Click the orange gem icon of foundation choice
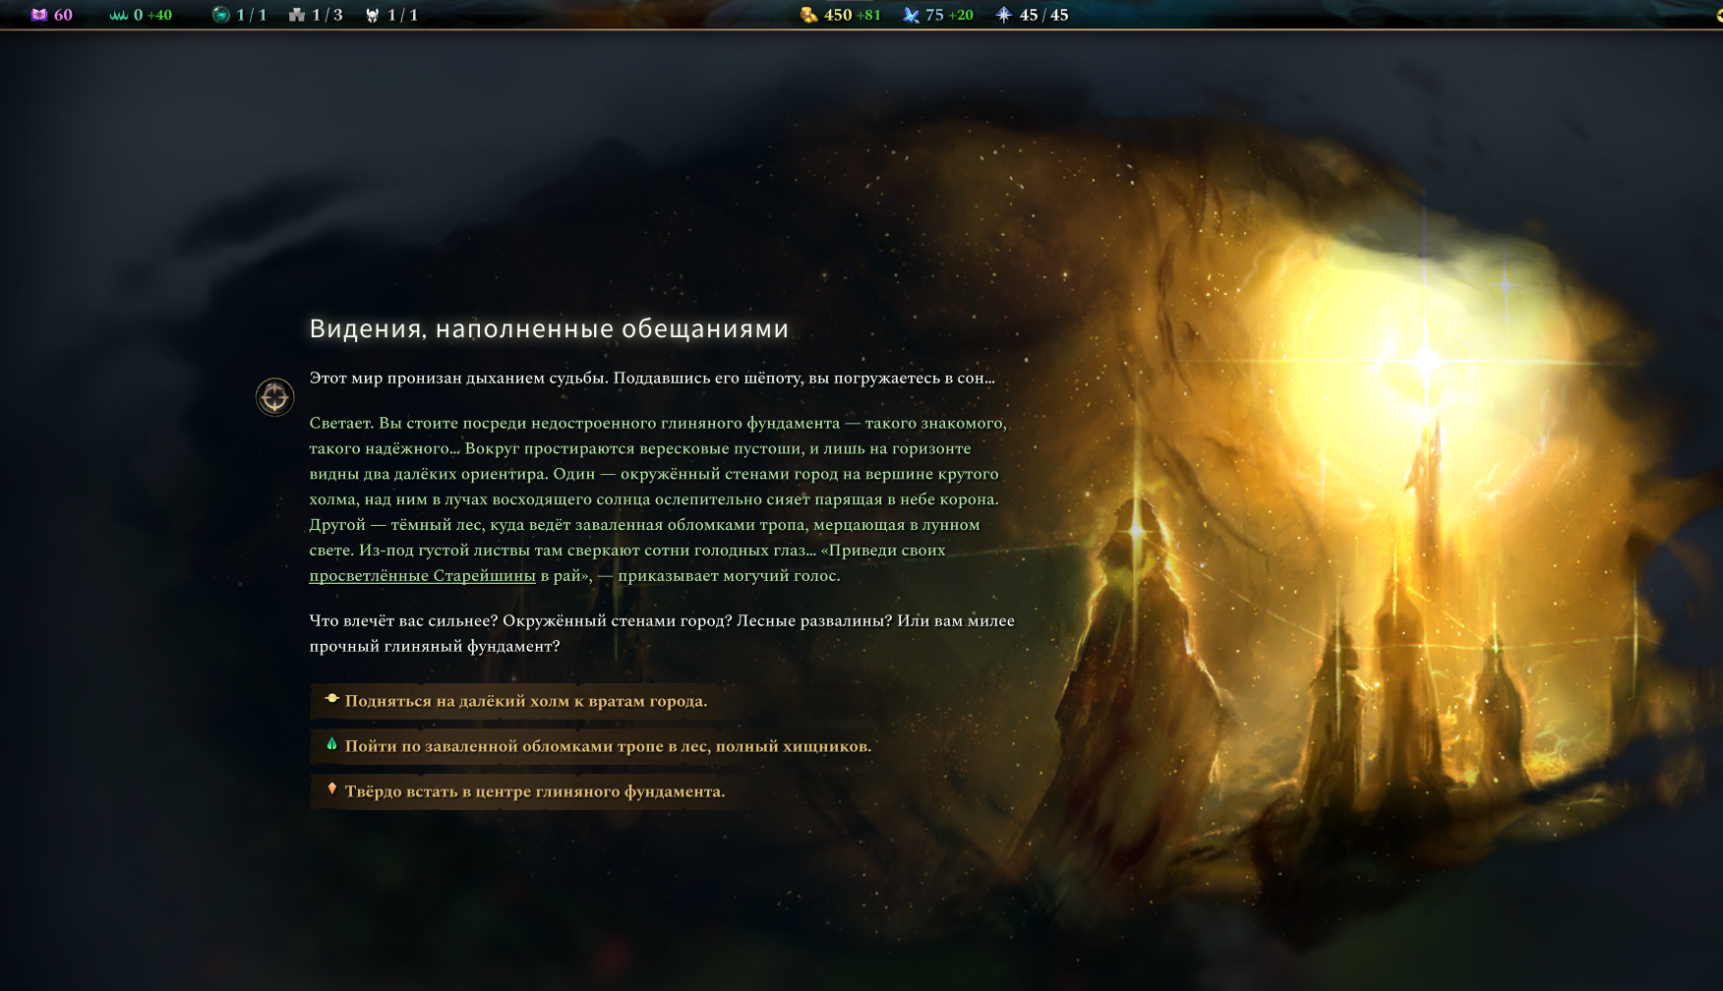 click(x=332, y=788)
